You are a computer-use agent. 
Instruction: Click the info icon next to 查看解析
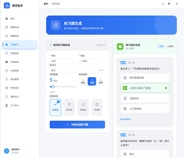(x=121, y=119)
